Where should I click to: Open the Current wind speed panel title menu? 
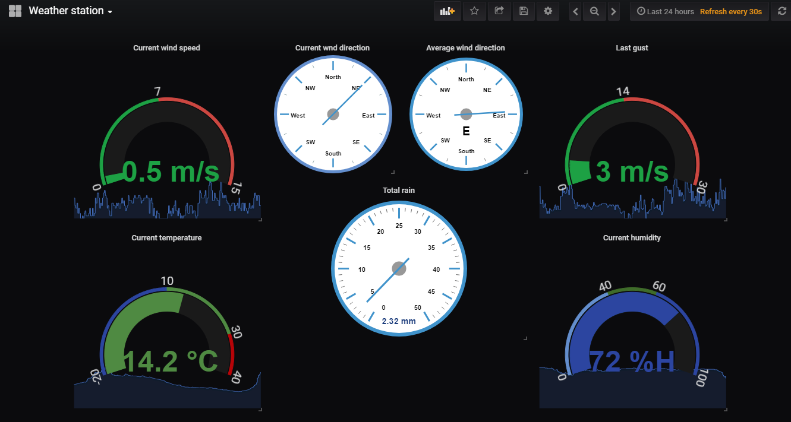(x=166, y=48)
